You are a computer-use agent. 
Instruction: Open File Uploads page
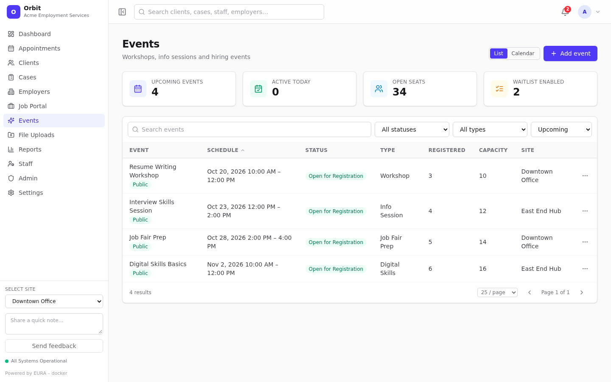point(54,135)
